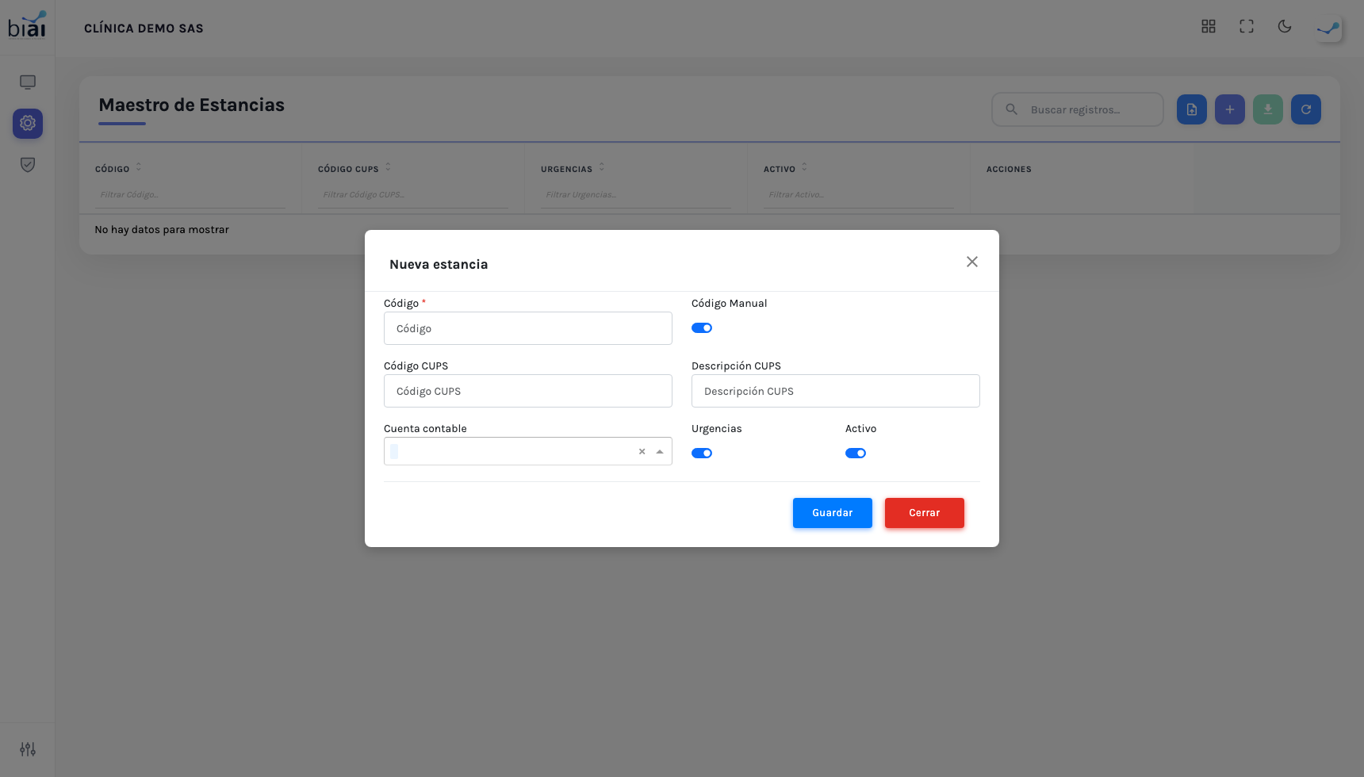1364x777 pixels.
Task: Click the refresh table button
Action: tap(1306, 109)
